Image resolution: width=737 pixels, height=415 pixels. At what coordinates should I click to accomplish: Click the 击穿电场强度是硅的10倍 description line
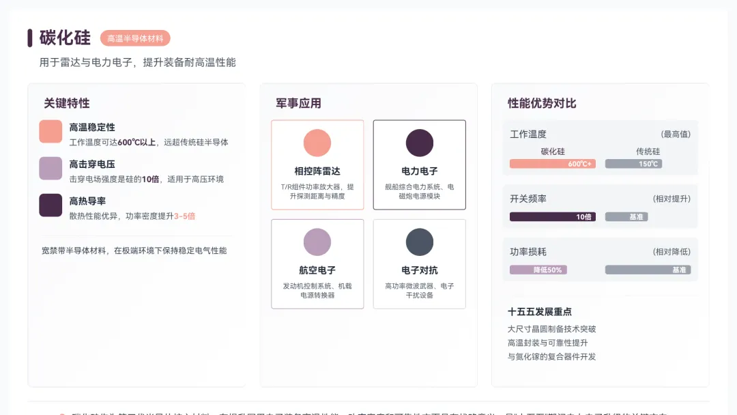146,179
